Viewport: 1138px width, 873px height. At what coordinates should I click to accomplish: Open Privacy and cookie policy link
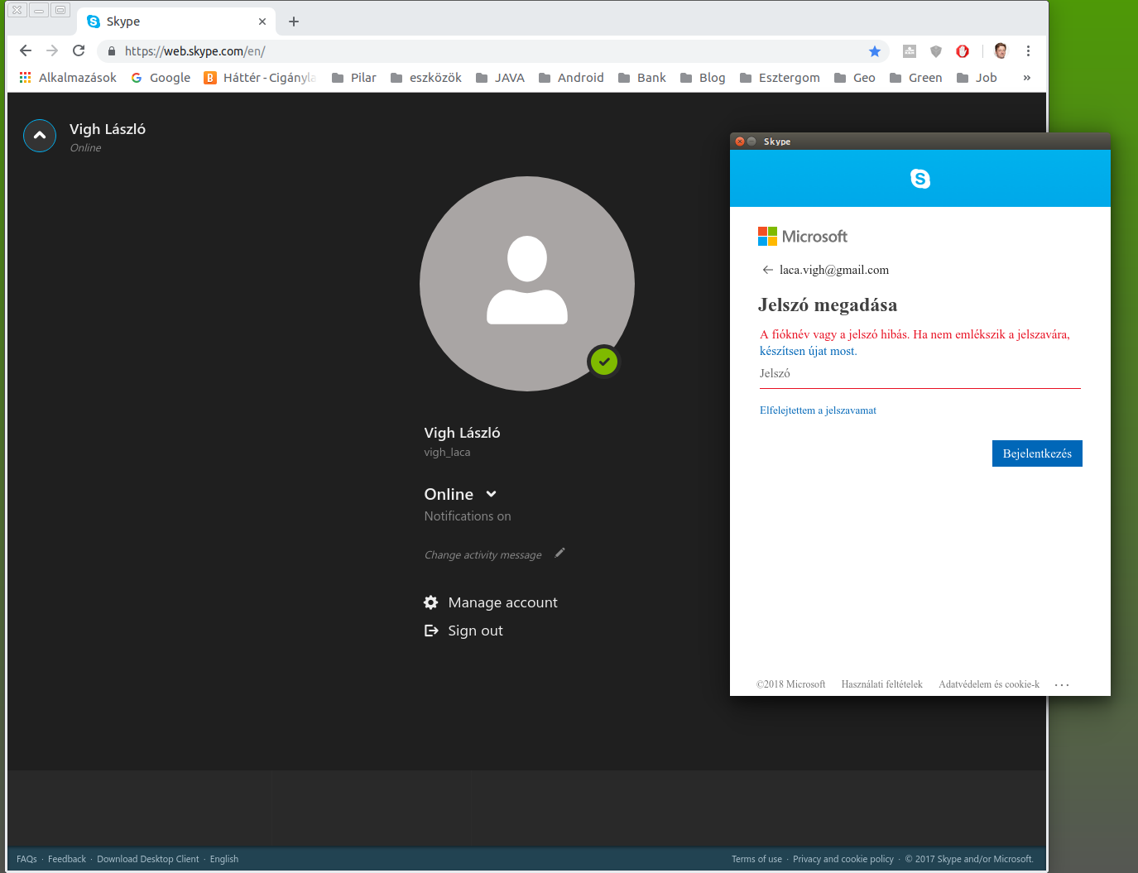tap(843, 859)
